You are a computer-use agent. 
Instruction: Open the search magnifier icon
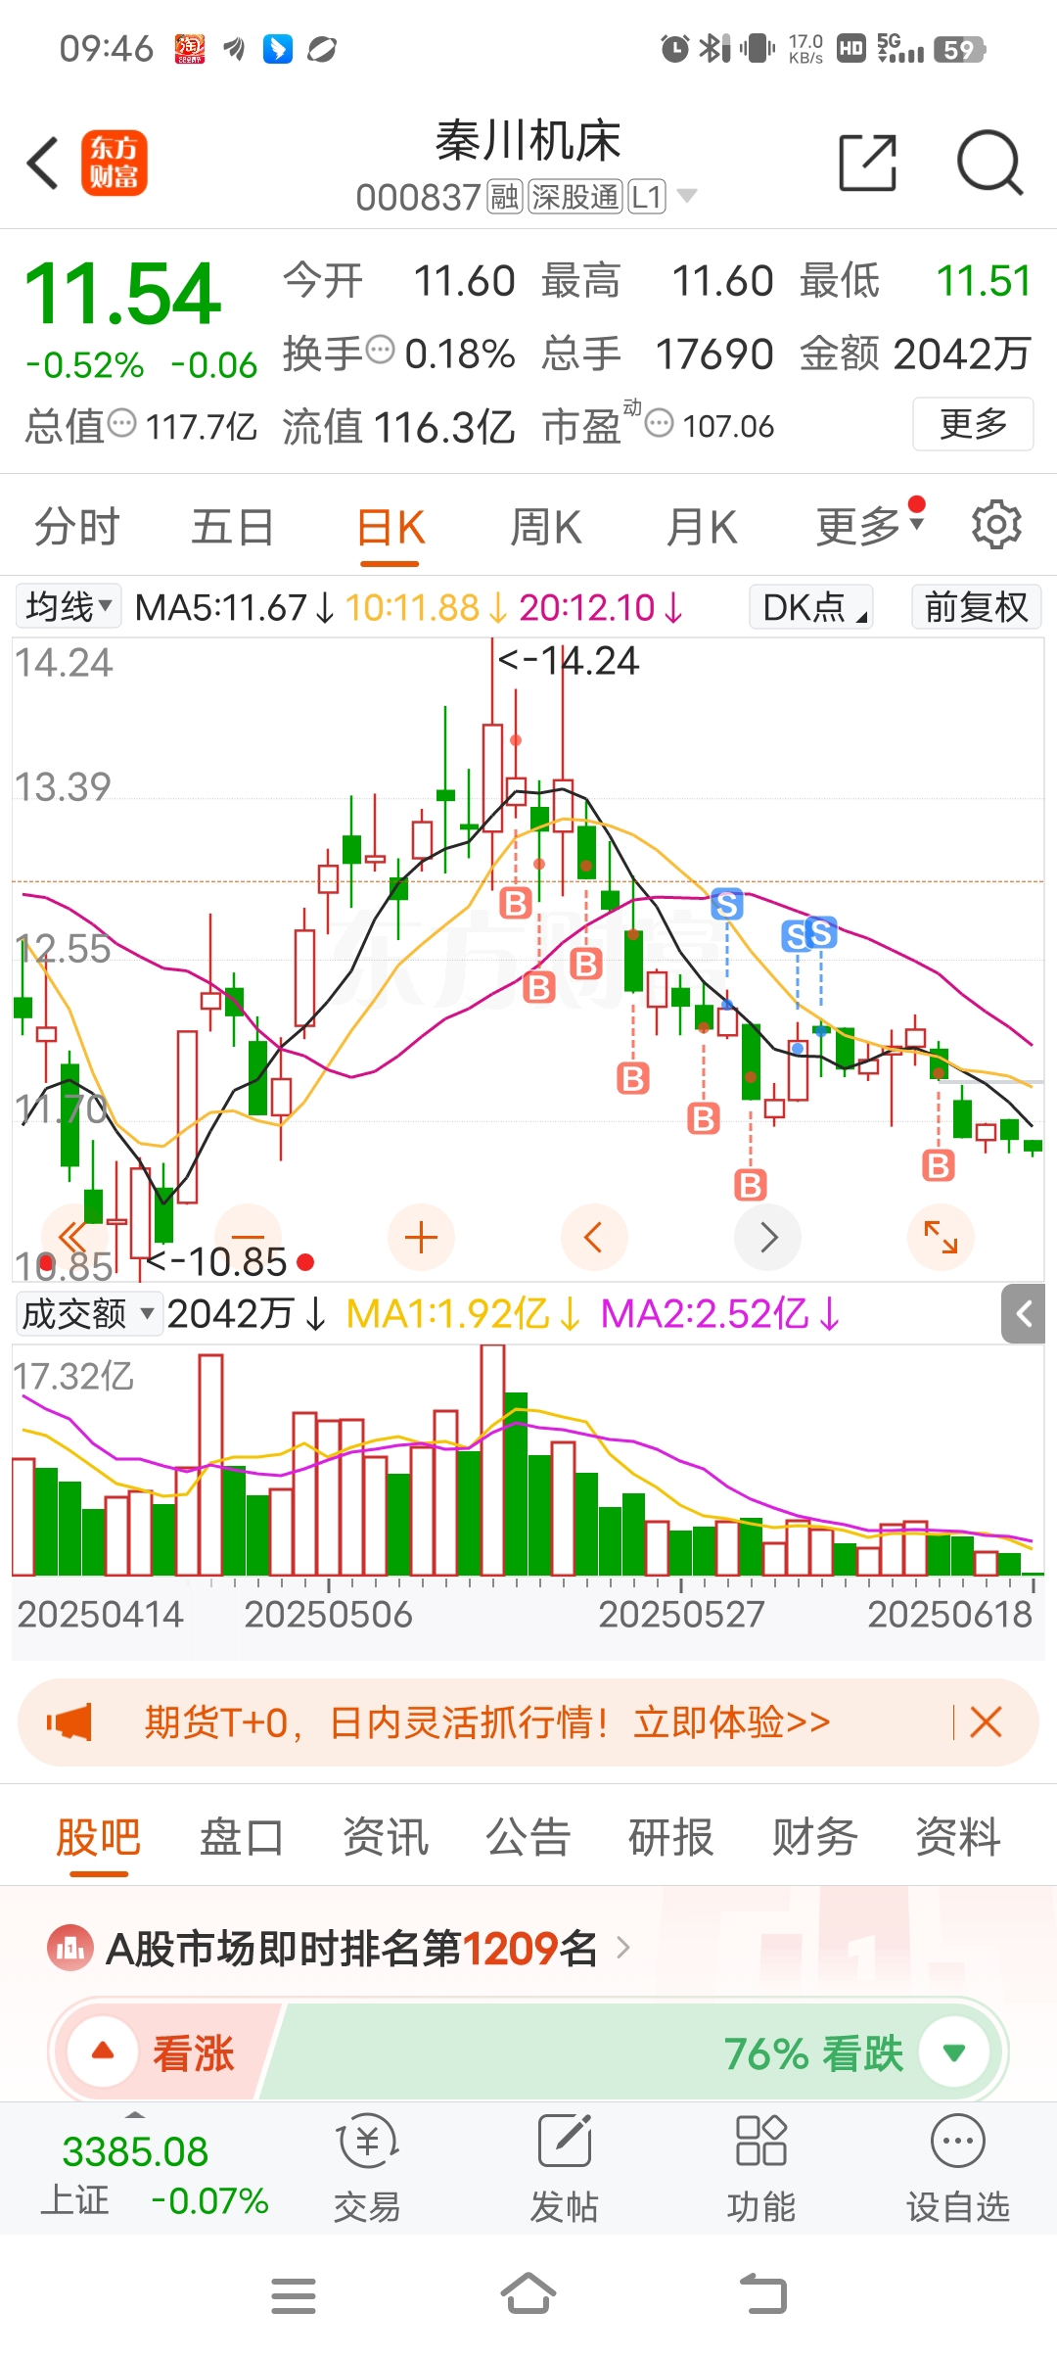[x=989, y=163]
